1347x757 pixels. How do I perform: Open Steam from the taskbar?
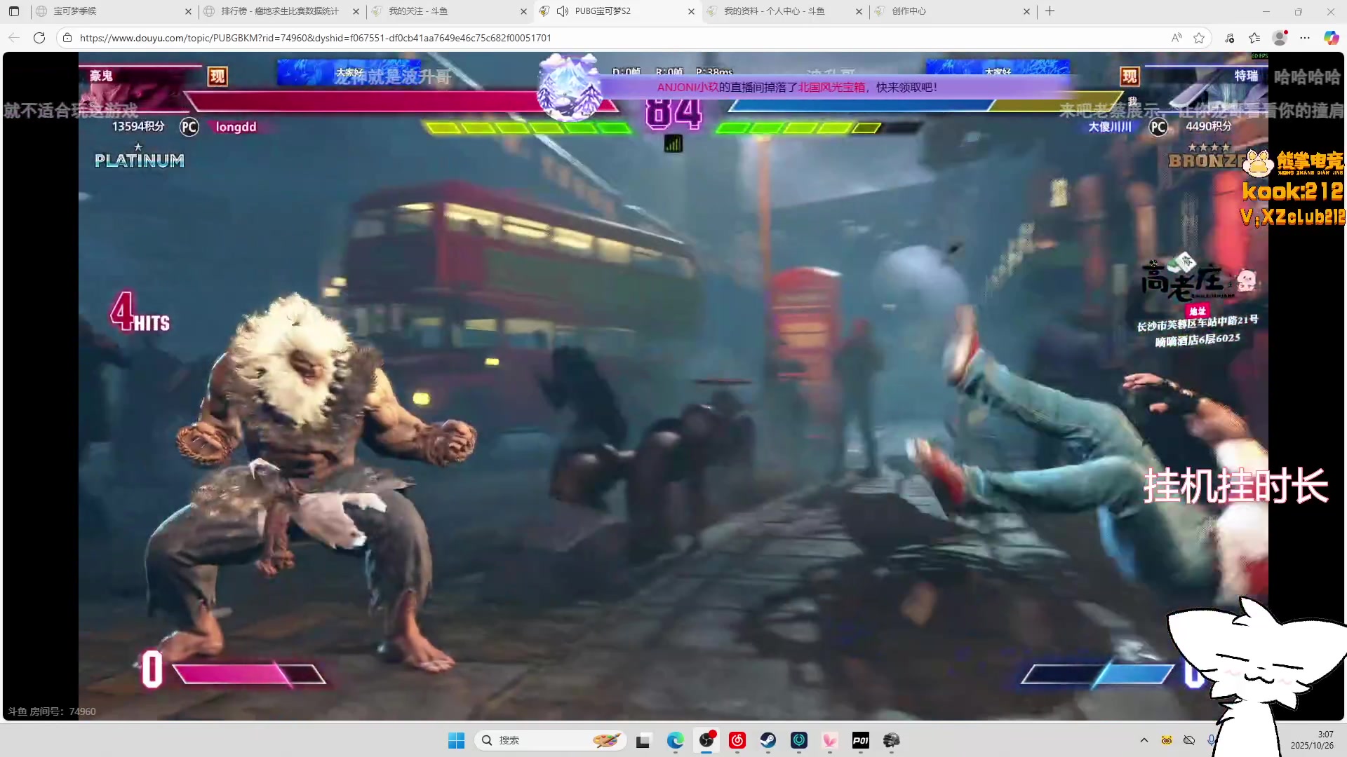(768, 740)
